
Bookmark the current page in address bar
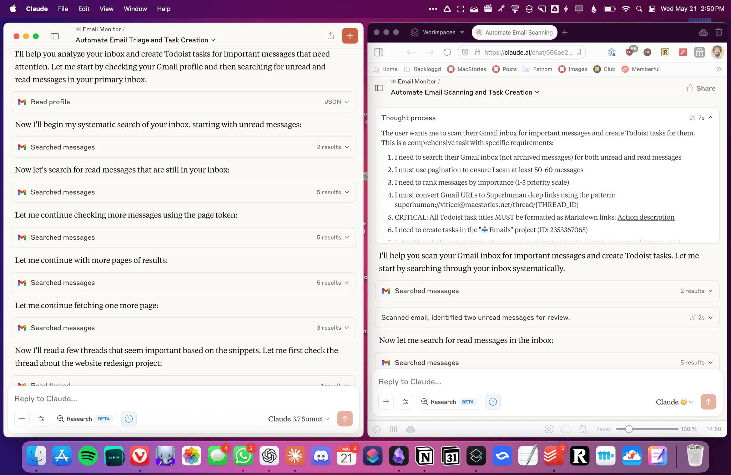tap(579, 52)
